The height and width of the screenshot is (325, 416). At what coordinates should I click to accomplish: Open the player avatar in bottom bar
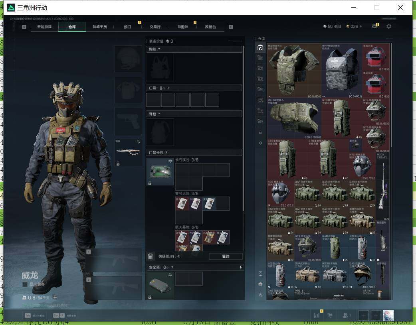click(x=388, y=315)
